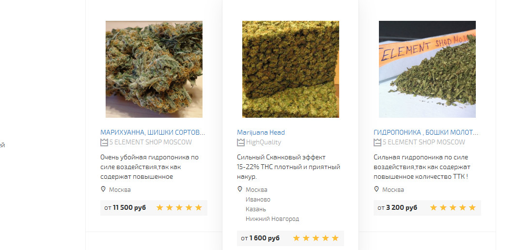This screenshot has width=517, height=250.
Task: Select the Нижний Новгород city entry
Action: click(272, 219)
